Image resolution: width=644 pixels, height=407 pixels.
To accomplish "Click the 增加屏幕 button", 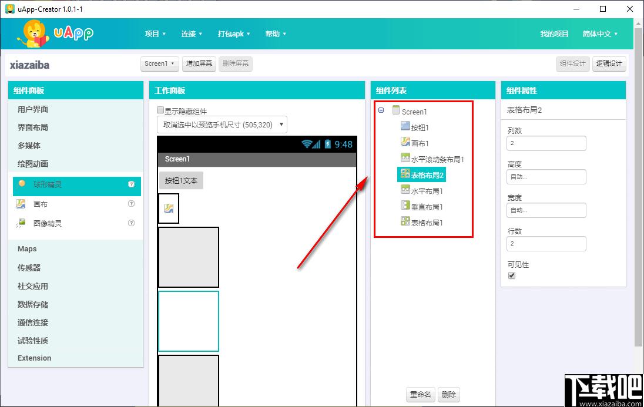I will (199, 63).
